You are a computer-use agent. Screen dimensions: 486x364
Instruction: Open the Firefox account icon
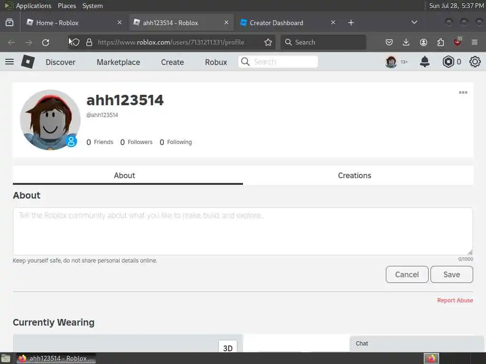click(423, 42)
